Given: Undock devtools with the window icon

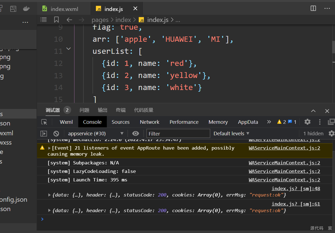Looking at the screenshot, I should point(331,122).
